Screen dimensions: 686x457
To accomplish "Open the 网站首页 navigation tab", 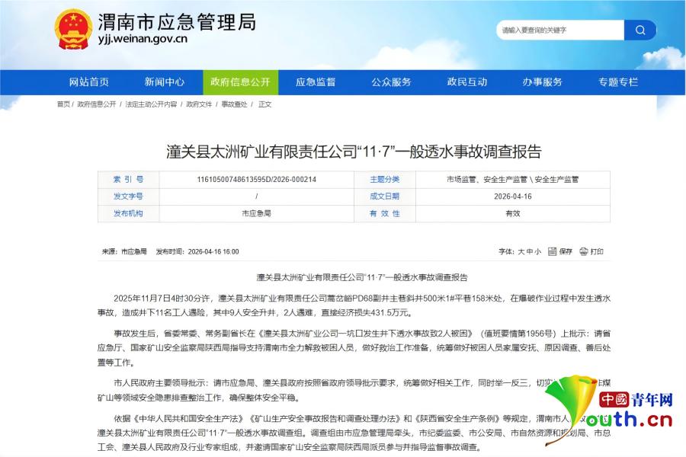I will (89, 82).
